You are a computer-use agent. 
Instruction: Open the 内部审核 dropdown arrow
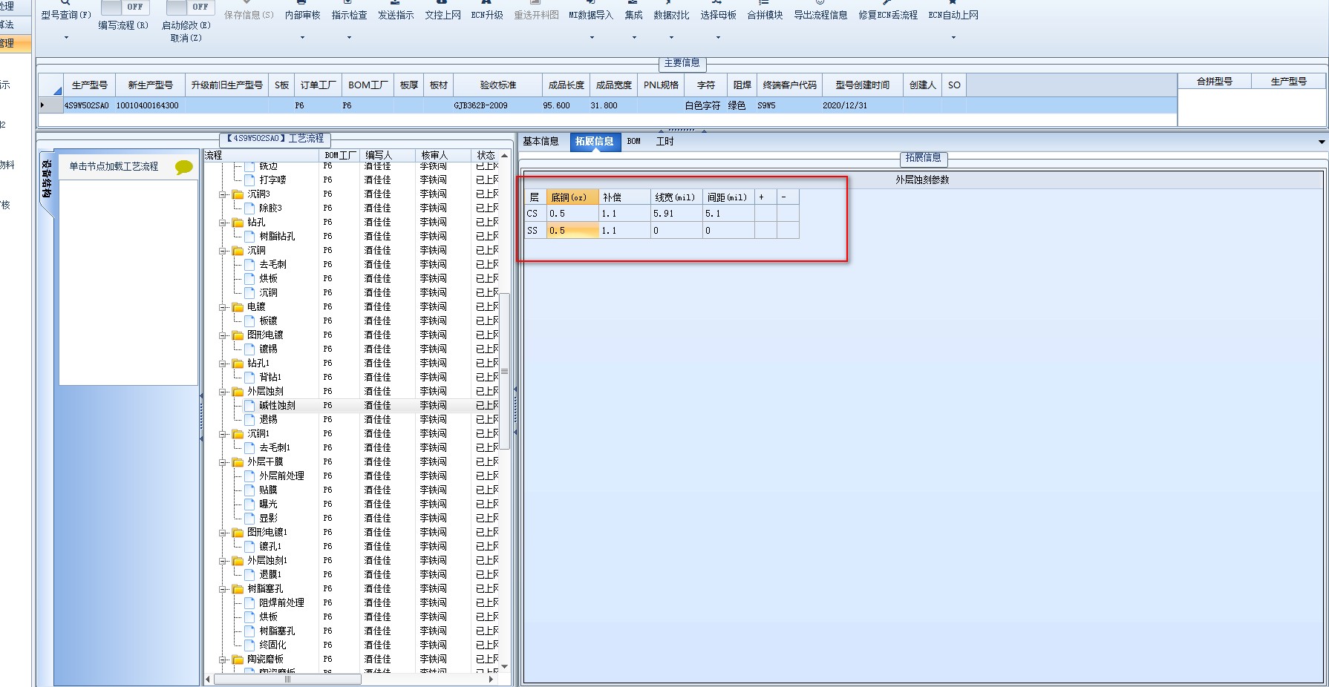(x=302, y=37)
